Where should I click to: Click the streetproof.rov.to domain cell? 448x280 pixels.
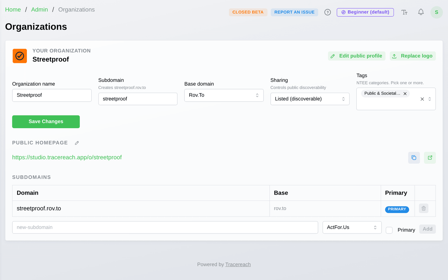coord(141,209)
